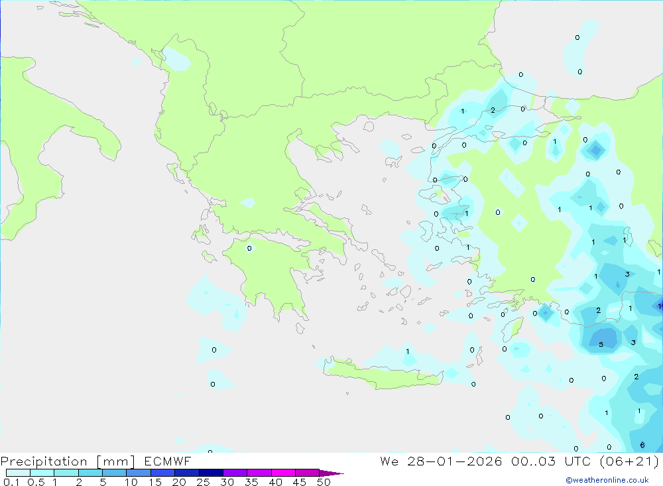Click the legend scale label "0.5"
The height and width of the screenshot is (486, 663).
[x=36, y=482]
